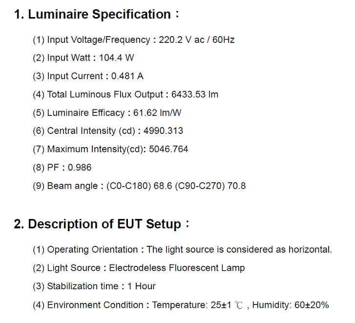This screenshot has width=355, height=323.
Task: Click the Description of EUT Setup heading
Action: click(x=102, y=224)
